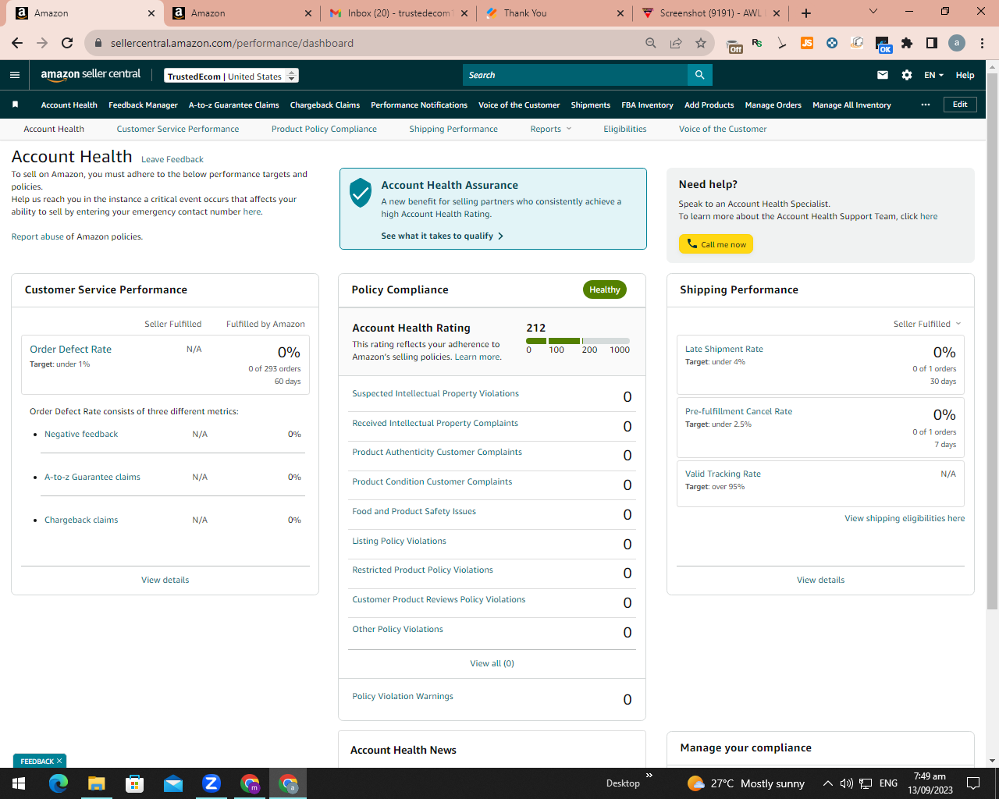Launch Microsoft Edge from the taskbar
Viewport: 999px width, 799px height.
click(x=59, y=783)
